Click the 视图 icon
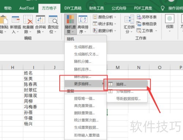 (169, 19)
